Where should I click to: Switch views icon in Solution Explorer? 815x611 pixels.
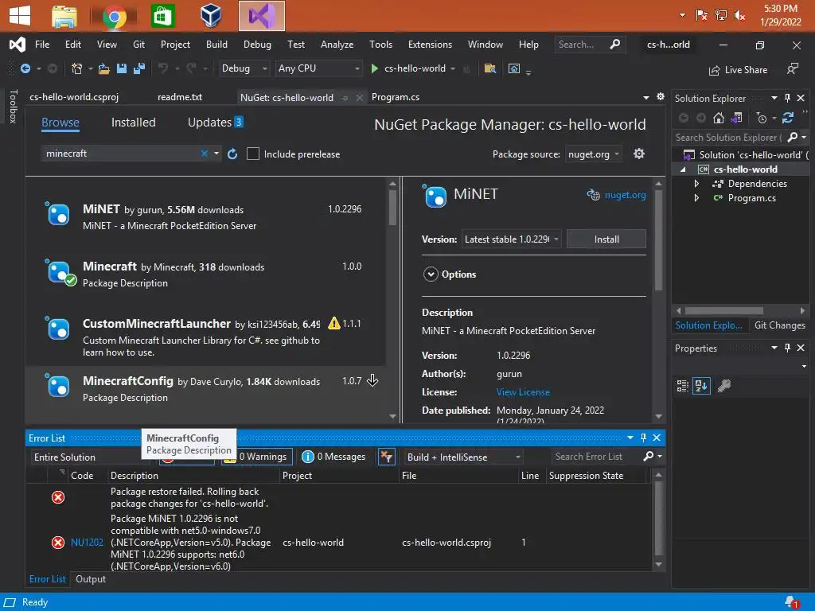pyautogui.click(x=736, y=118)
